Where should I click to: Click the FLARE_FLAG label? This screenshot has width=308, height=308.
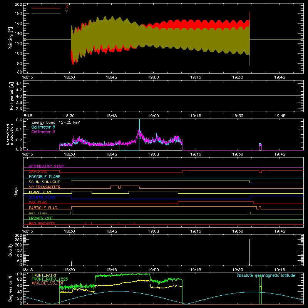pos(40,192)
